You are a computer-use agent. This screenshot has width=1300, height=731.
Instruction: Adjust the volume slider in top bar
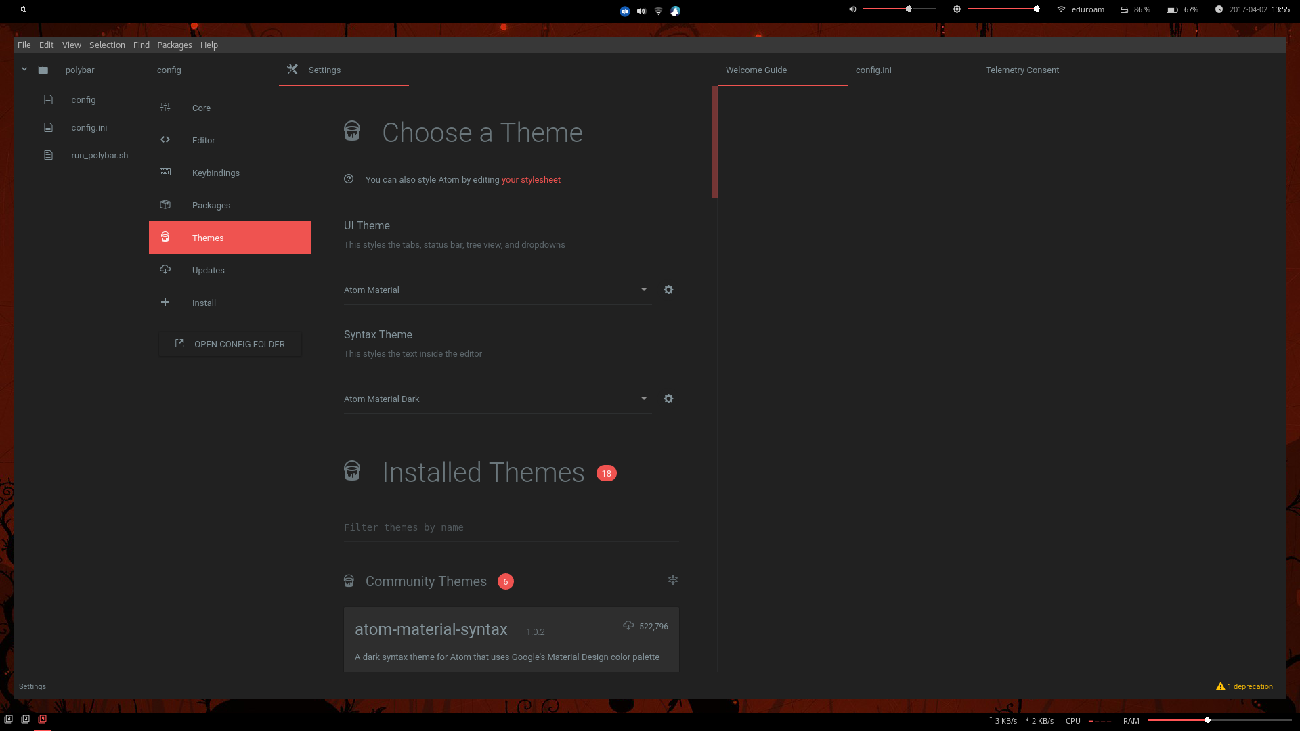pos(909,9)
